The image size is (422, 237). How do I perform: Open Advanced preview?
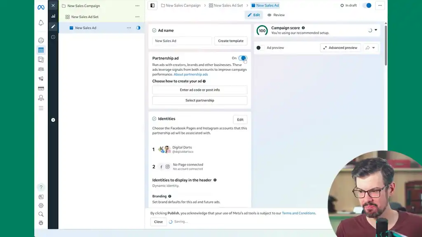[340, 48]
